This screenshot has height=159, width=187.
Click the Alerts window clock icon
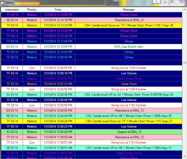pyautogui.click(x=2, y=2)
